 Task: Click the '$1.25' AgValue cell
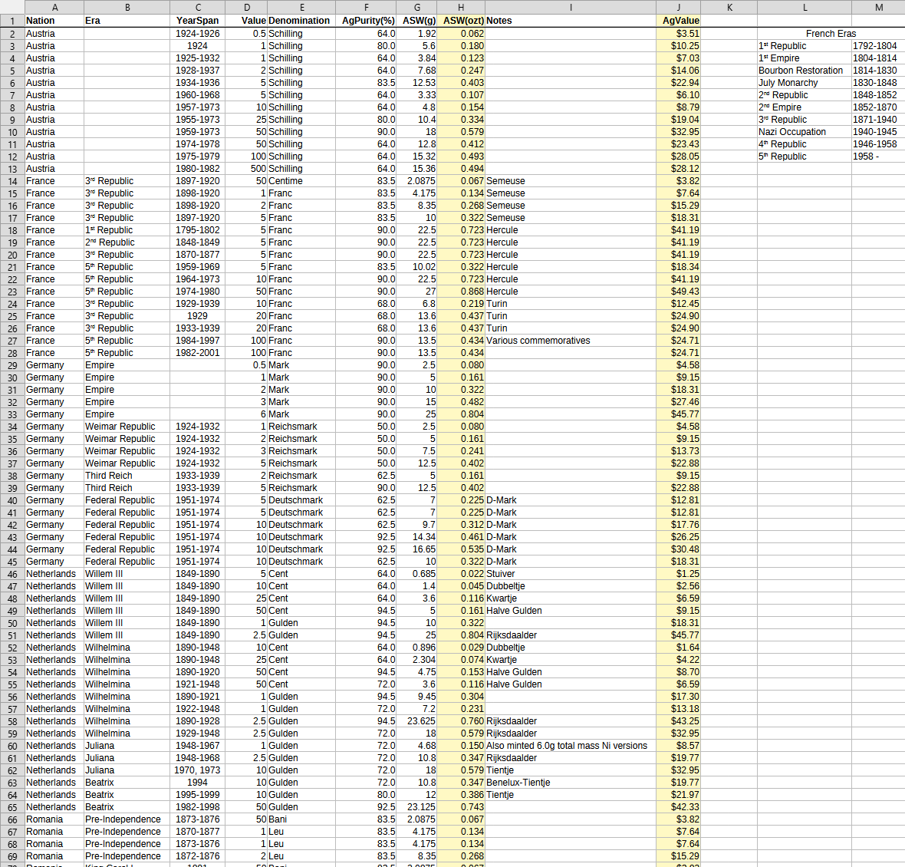[678, 574]
